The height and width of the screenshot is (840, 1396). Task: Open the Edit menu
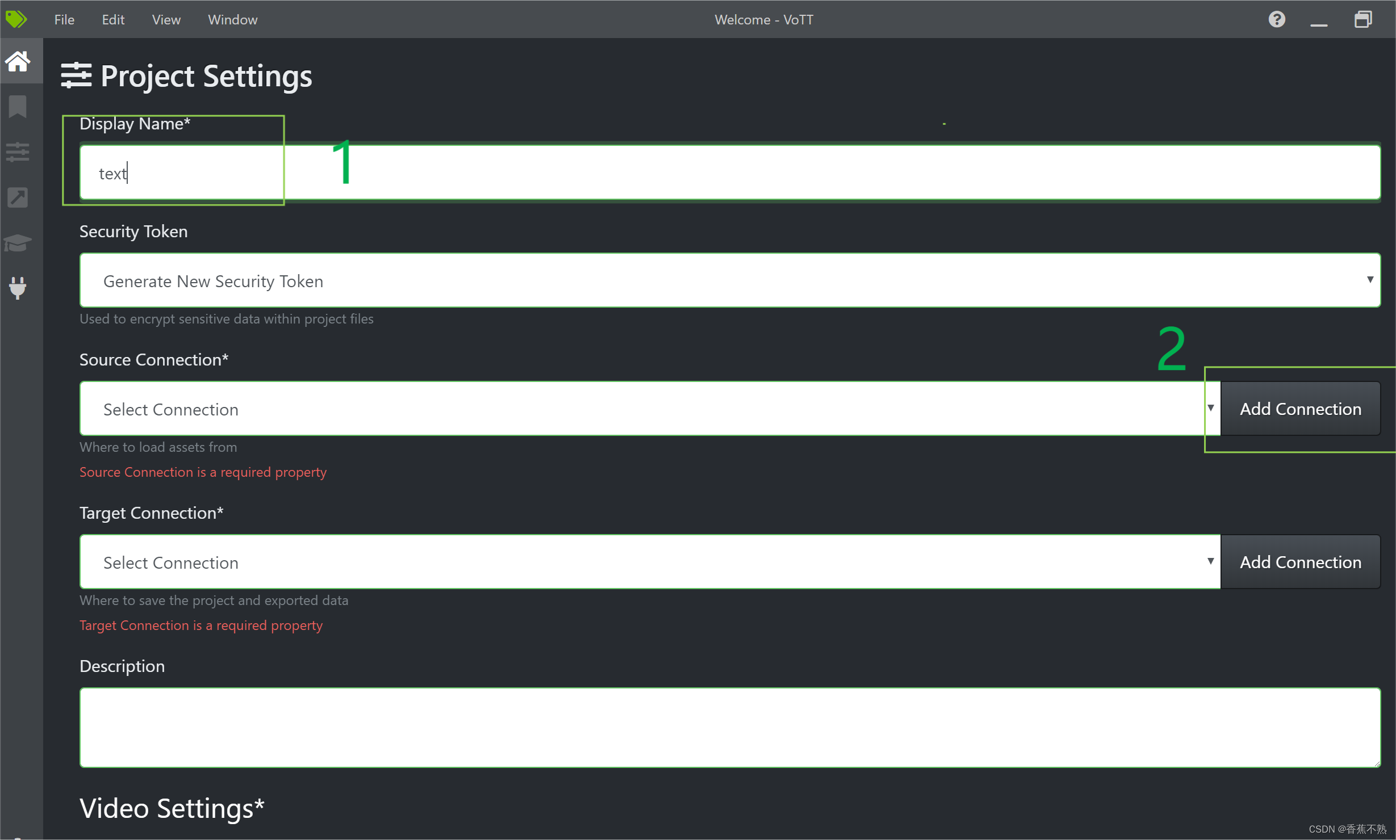click(113, 19)
